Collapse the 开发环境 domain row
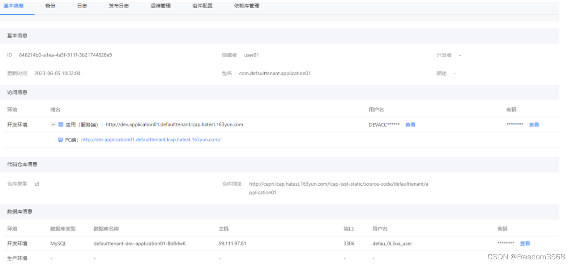This screenshot has height=264, width=572. coord(53,125)
